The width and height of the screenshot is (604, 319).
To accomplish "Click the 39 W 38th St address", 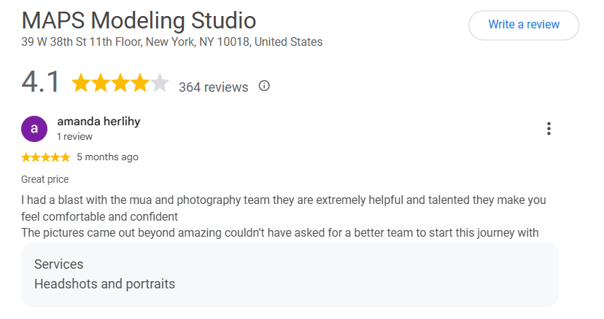I will pyautogui.click(x=172, y=42).
